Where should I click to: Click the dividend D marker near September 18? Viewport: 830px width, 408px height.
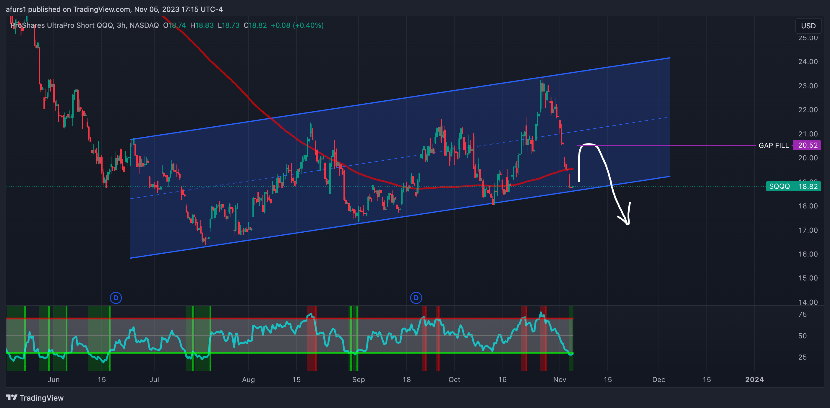(416, 298)
